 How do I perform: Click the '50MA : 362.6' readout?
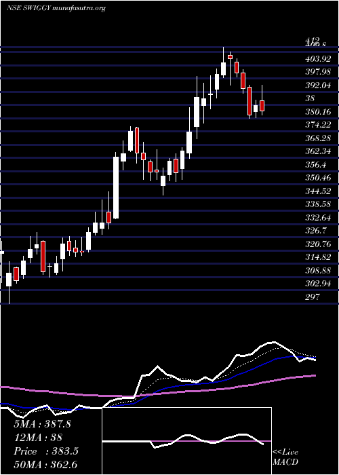click(47, 465)
